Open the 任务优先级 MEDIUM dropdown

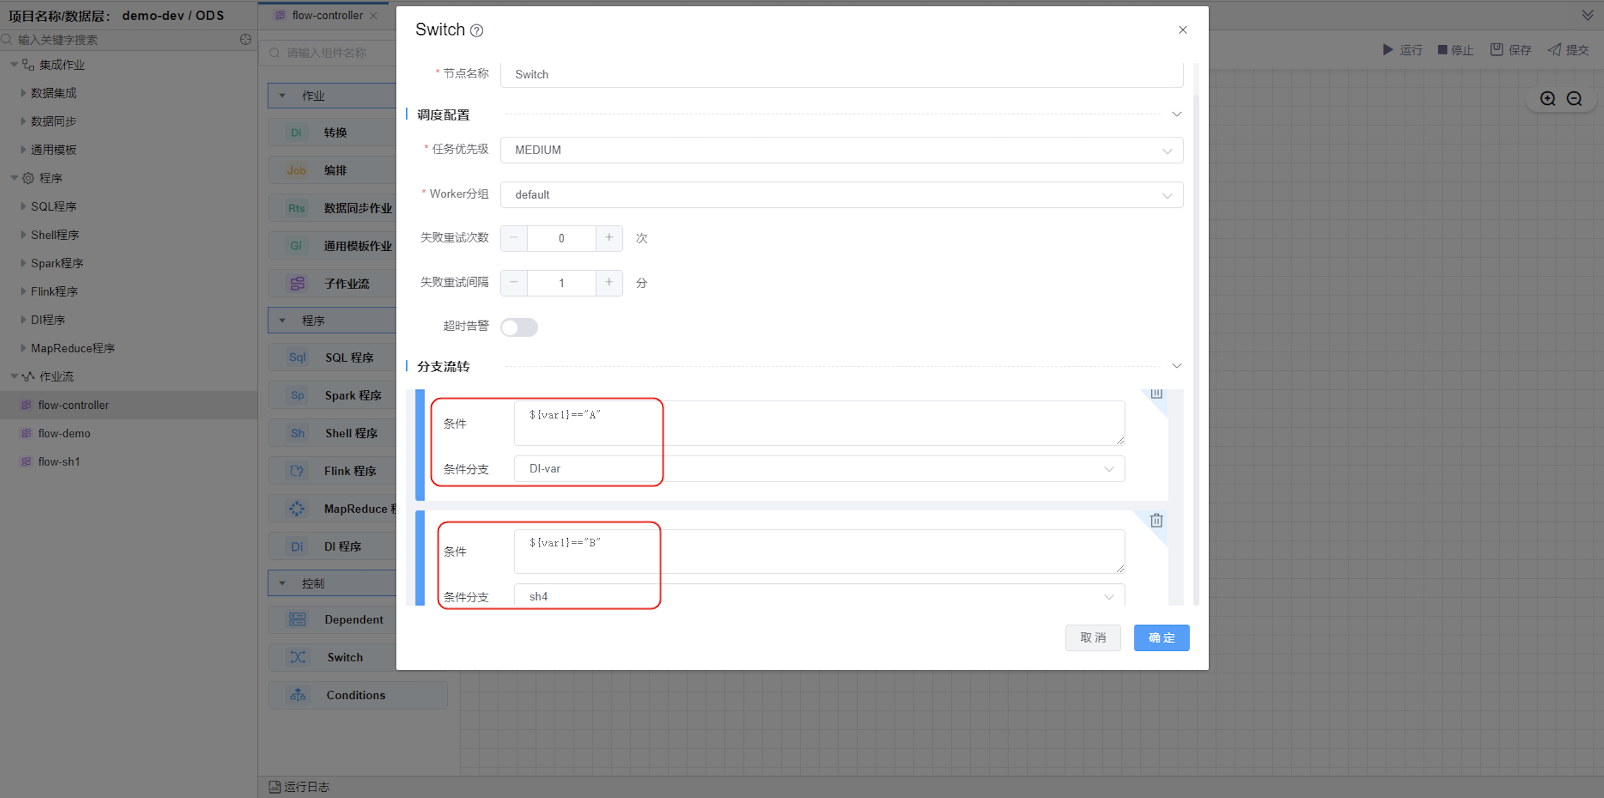click(x=840, y=150)
